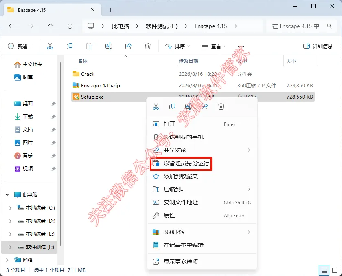Click the Share icon in the context menu
Viewport: 342px width, 276px height.
(x=205, y=106)
